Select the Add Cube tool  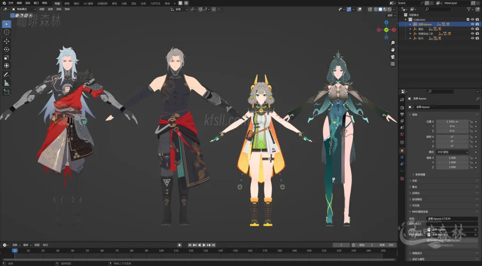click(x=7, y=92)
